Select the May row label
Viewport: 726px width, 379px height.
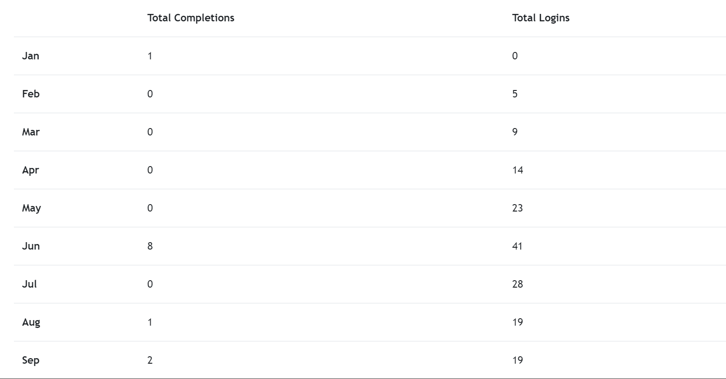[x=31, y=208]
